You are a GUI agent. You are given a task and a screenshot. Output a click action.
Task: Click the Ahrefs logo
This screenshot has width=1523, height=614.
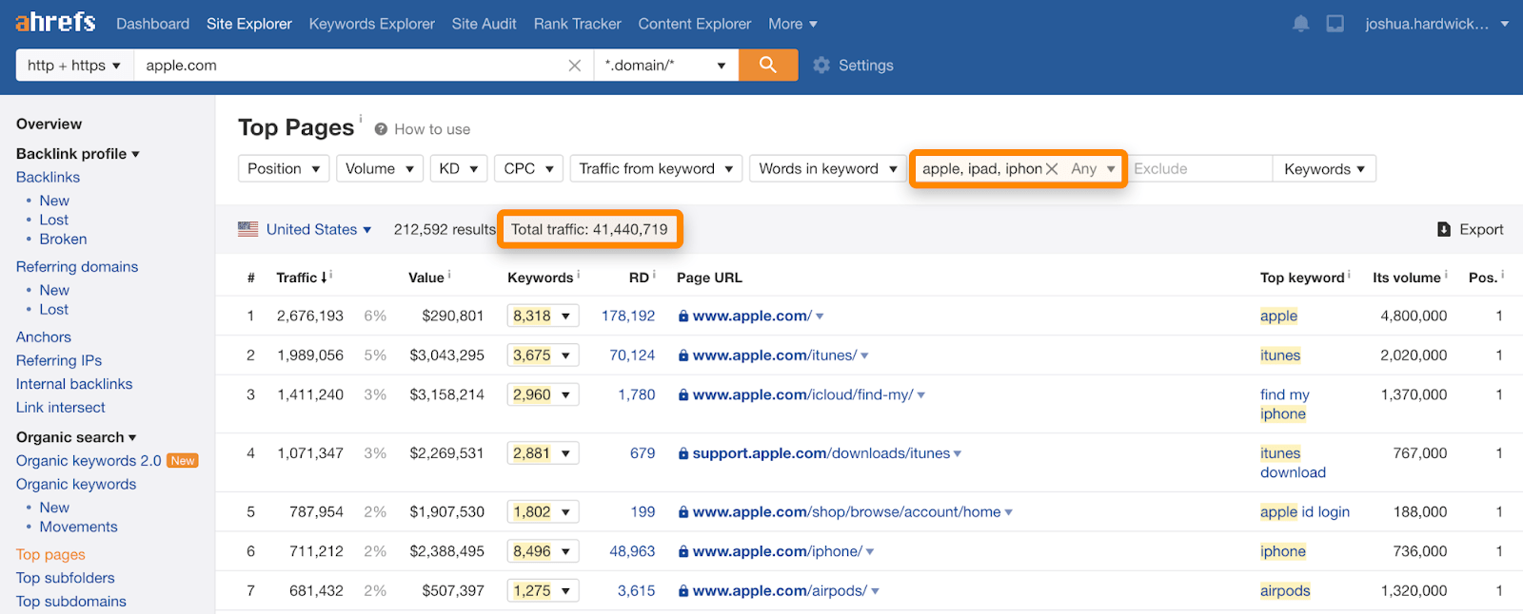(x=55, y=22)
